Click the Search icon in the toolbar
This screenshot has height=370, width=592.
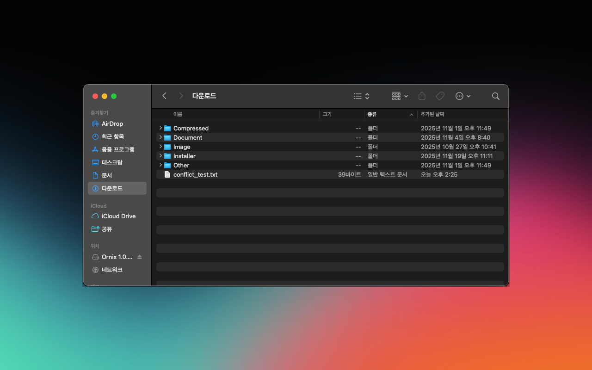(x=495, y=96)
